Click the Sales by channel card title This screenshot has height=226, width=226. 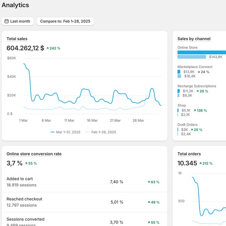[x=194, y=39]
